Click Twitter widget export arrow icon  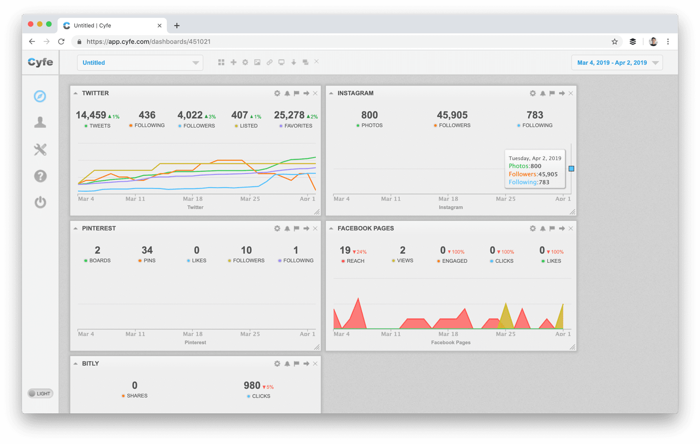306,93
